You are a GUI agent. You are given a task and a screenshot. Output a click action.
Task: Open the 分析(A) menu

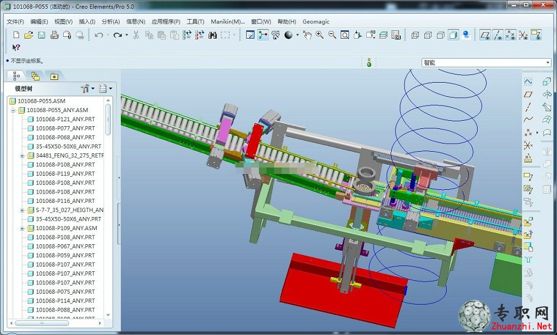pyautogui.click(x=111, y=22)
